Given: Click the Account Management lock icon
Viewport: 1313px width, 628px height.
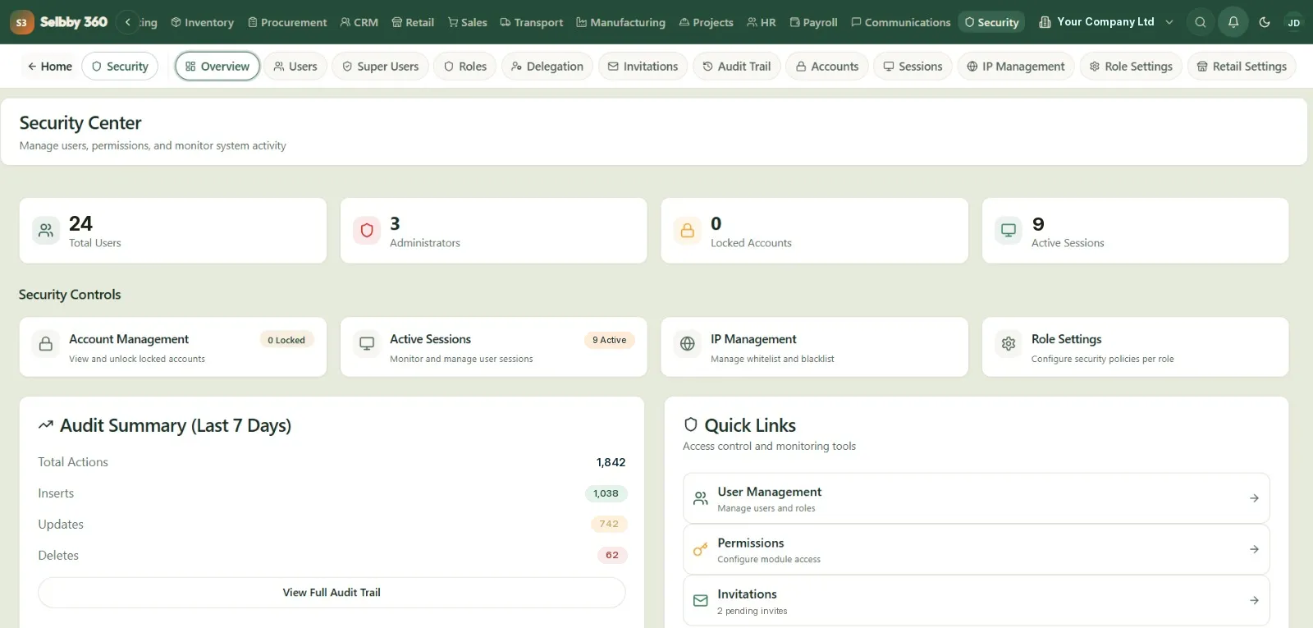Looking at the screenshot, I should 46,344.
